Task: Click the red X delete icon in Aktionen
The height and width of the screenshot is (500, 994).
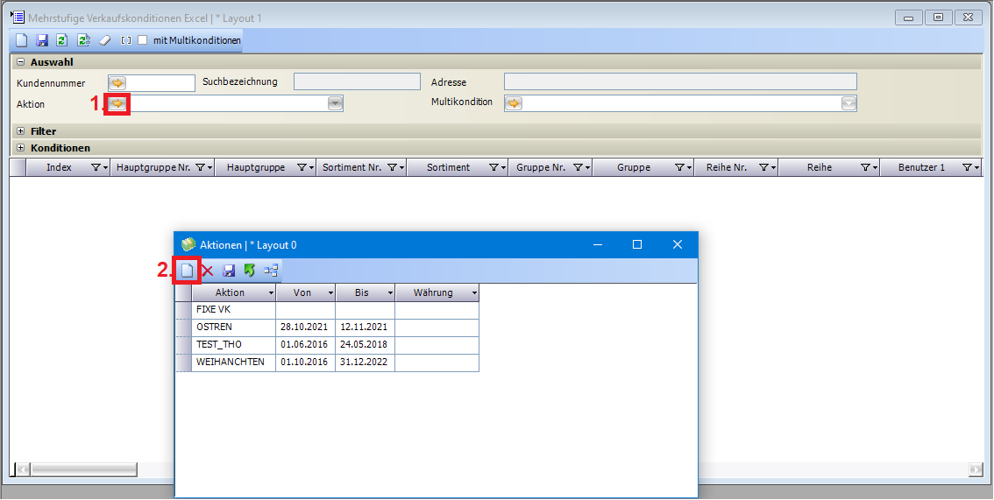Action: click(208, 271)
